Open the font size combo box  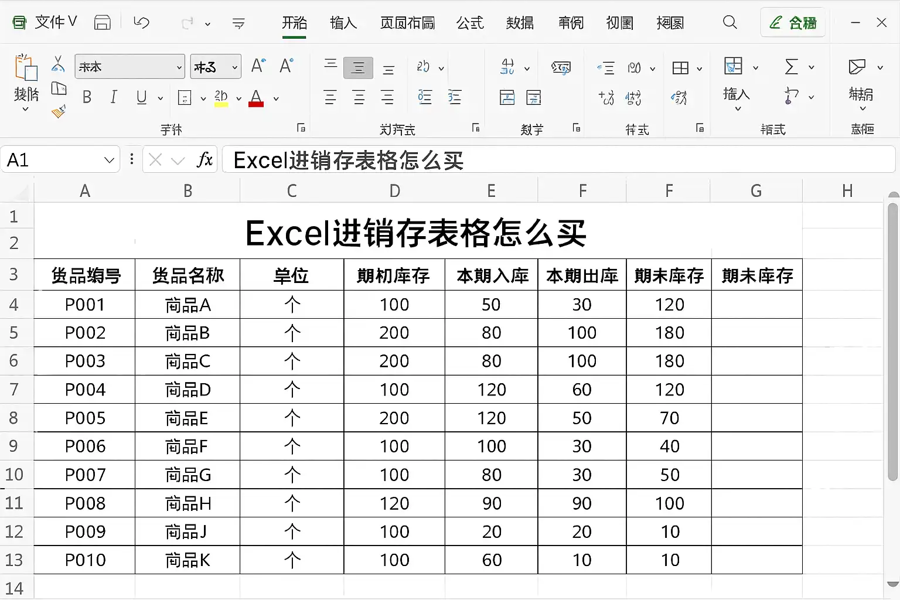[216, 66]
